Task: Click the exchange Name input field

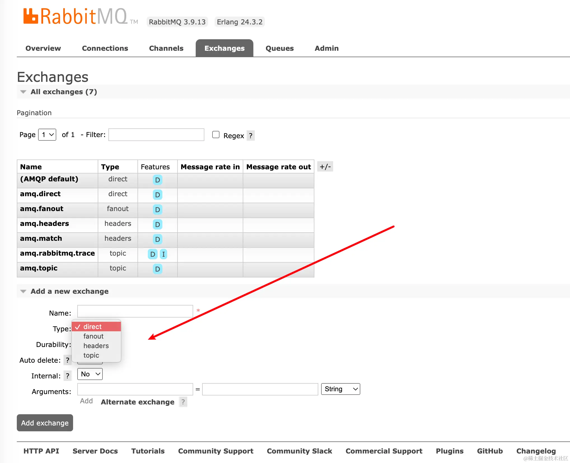Action: click(135, 311)
